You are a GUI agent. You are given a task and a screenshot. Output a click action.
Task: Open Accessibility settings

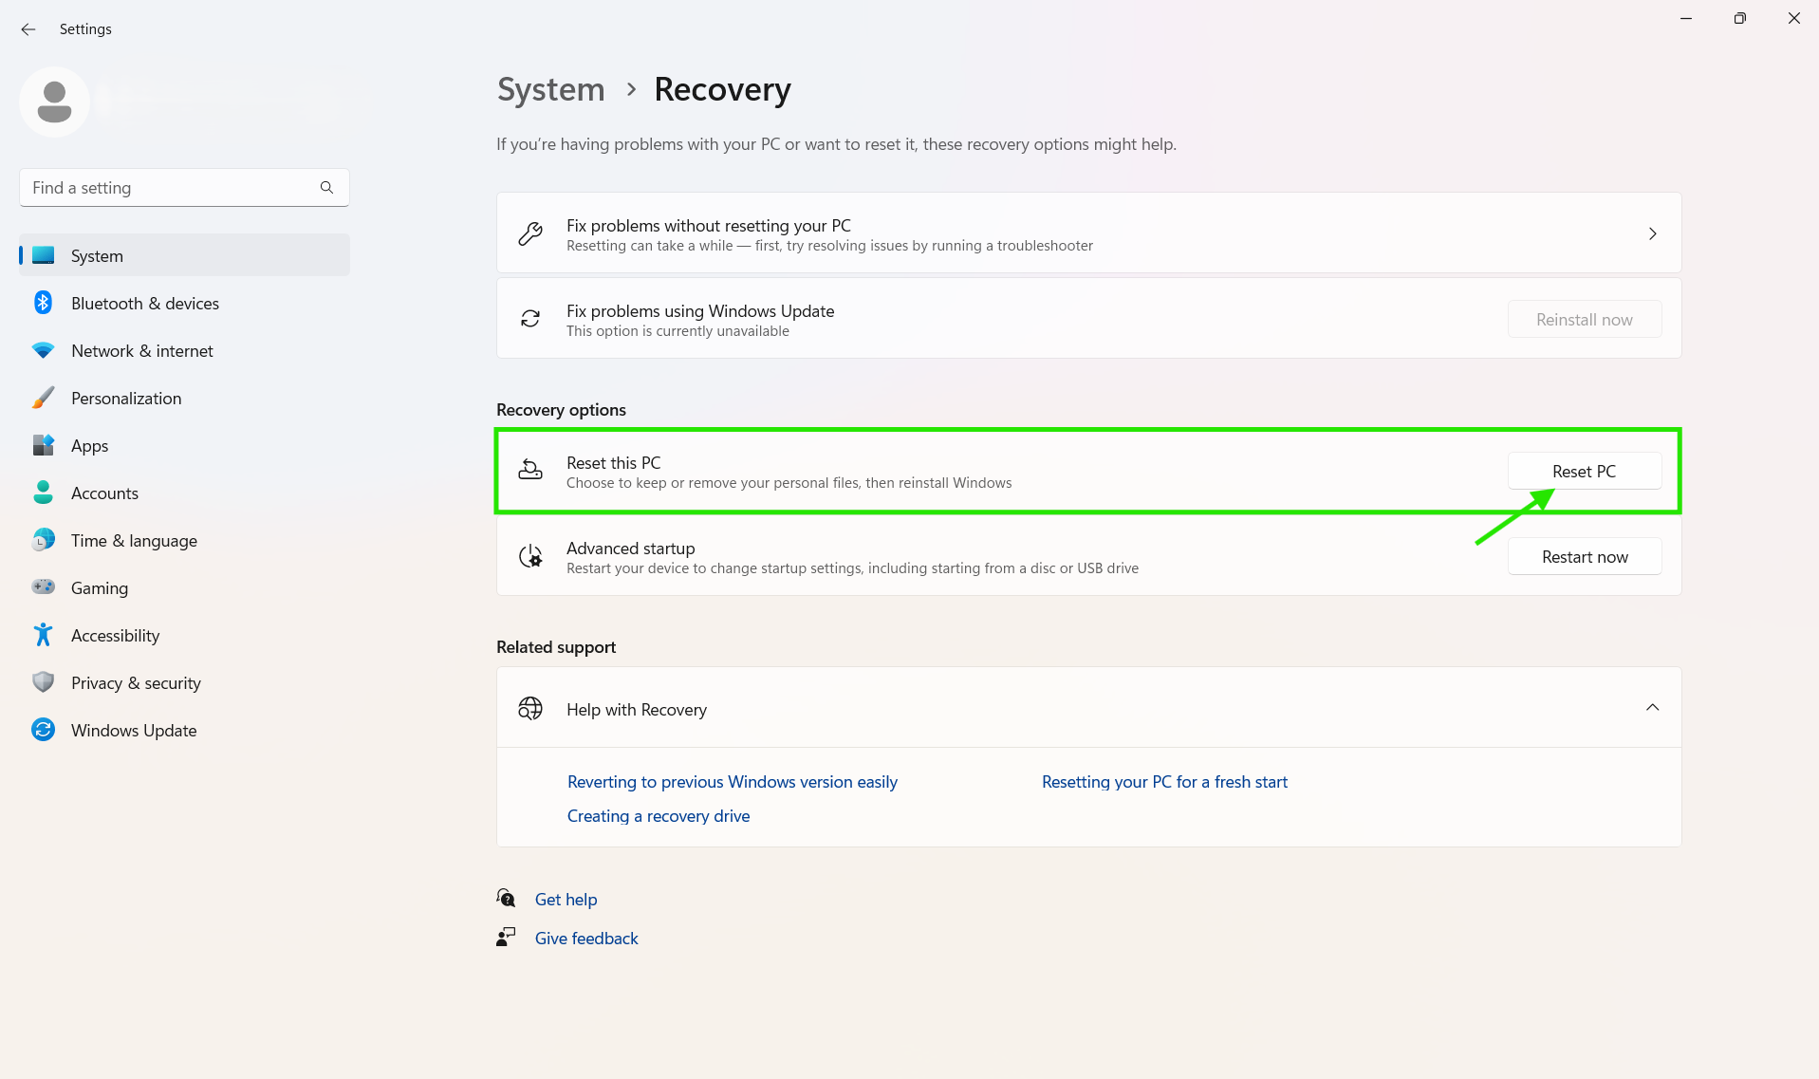click(x=184, y=635)
